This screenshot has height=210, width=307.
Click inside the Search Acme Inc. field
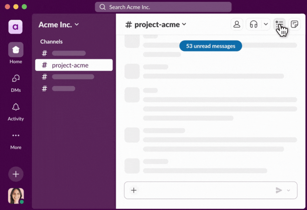click(x=163, y=7)
